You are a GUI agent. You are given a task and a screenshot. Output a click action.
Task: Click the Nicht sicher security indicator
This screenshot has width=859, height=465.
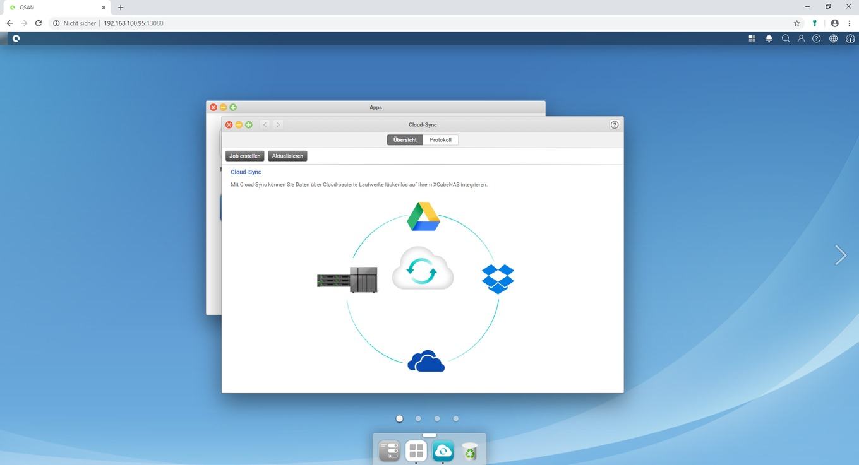[75, 23]
